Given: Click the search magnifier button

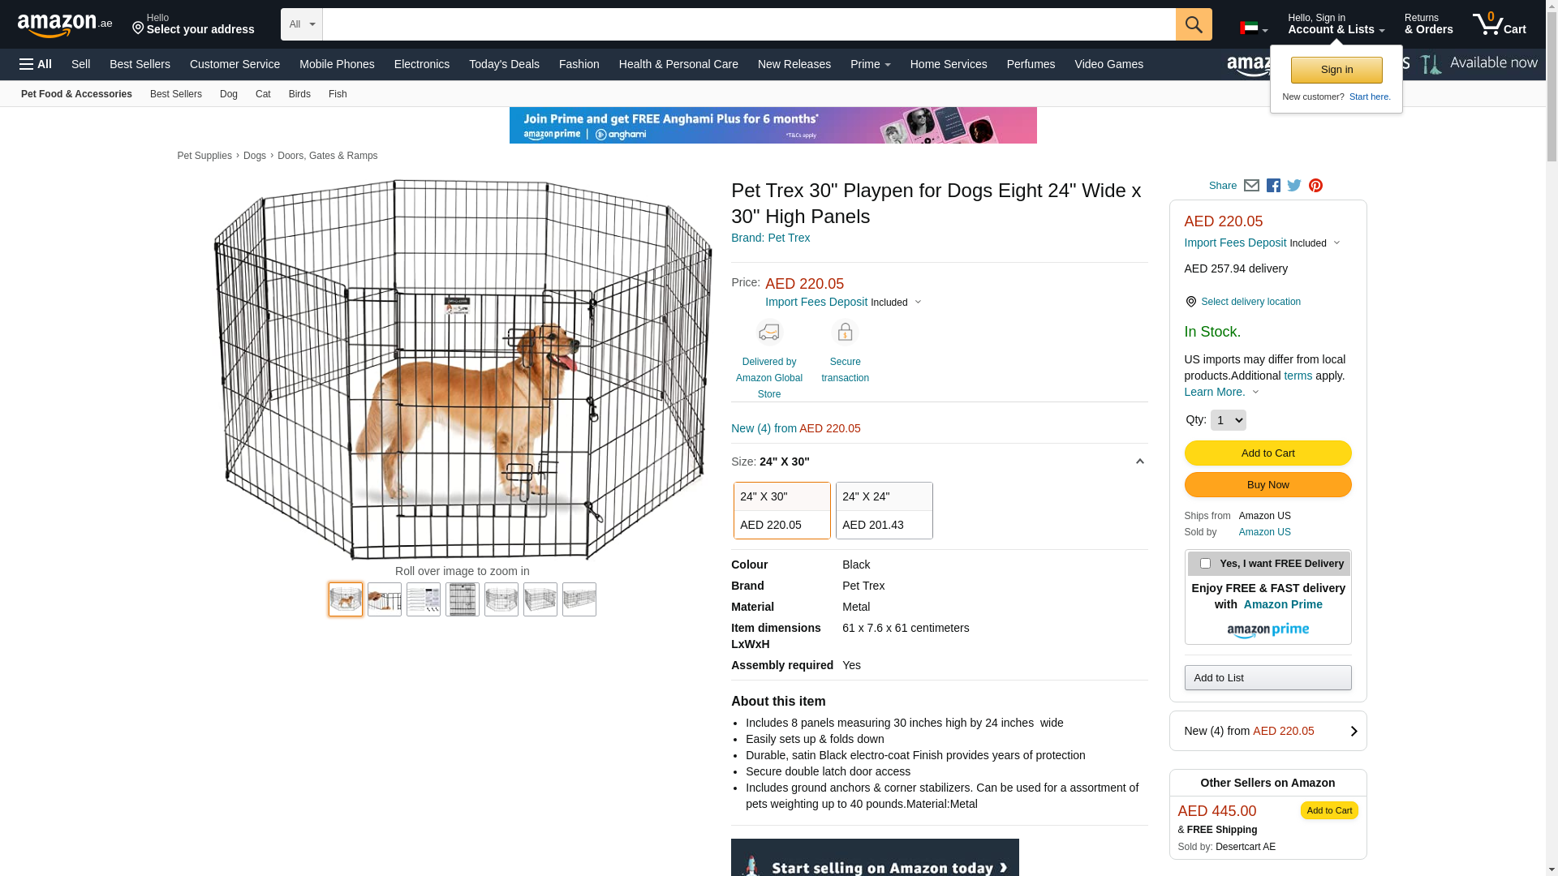Looking at the screenshot, I should pyautogui.click(x=1194, y=24).
